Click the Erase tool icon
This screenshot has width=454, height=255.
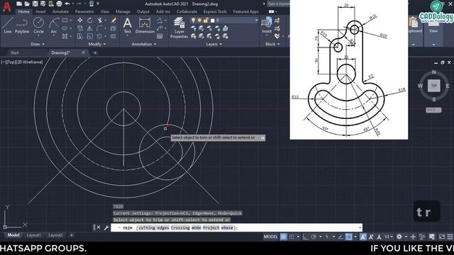pyautogui.click(x=113, y=21)
